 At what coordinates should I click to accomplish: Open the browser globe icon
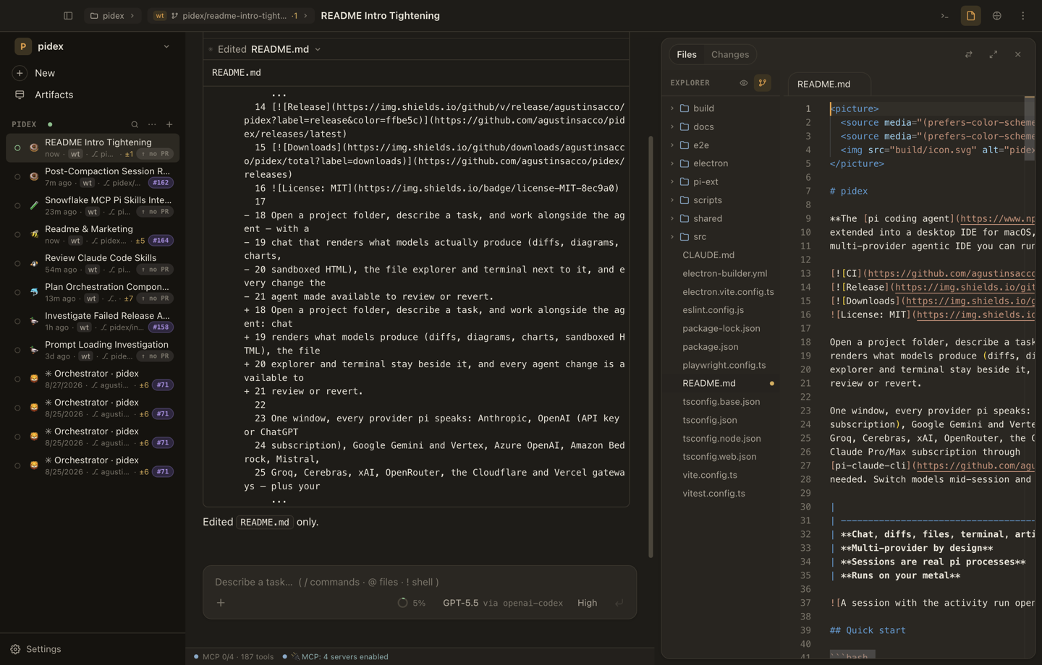(x=996, y=16)
